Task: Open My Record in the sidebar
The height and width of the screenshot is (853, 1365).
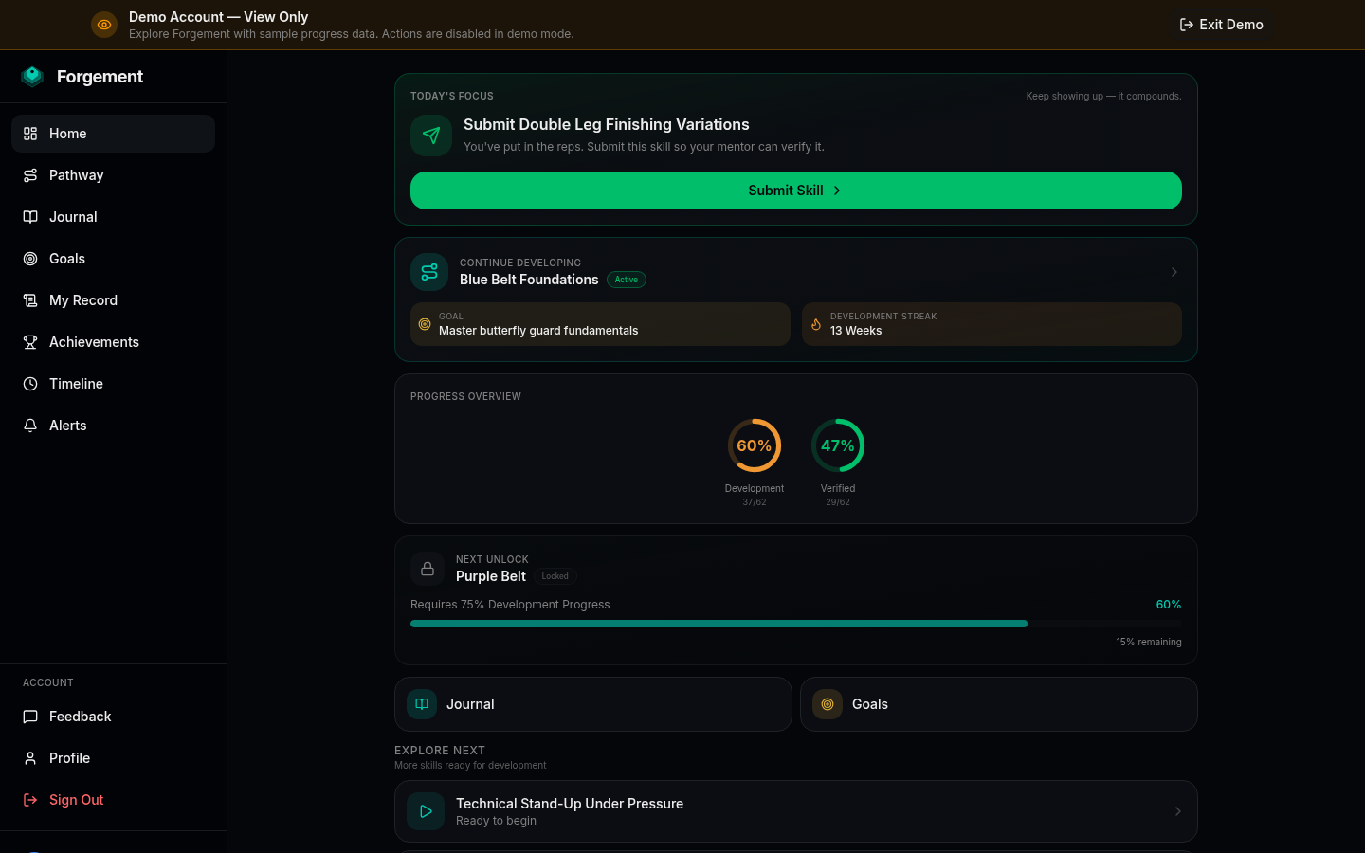Action: [x=113, y=300]
